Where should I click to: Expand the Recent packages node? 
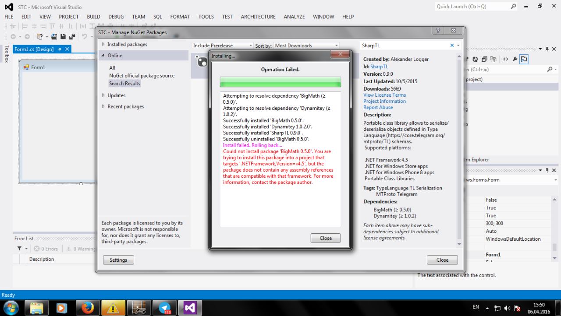pos(103,107)
